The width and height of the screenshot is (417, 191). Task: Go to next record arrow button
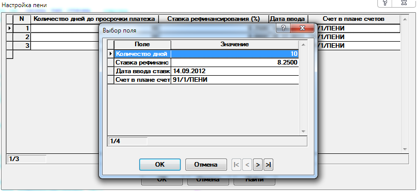(x=258, y=165)
